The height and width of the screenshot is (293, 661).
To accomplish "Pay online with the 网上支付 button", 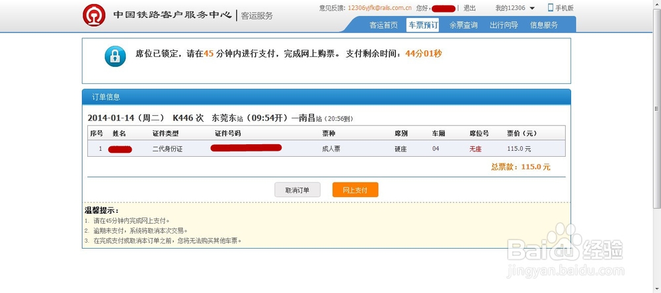I will pos(355,190).
